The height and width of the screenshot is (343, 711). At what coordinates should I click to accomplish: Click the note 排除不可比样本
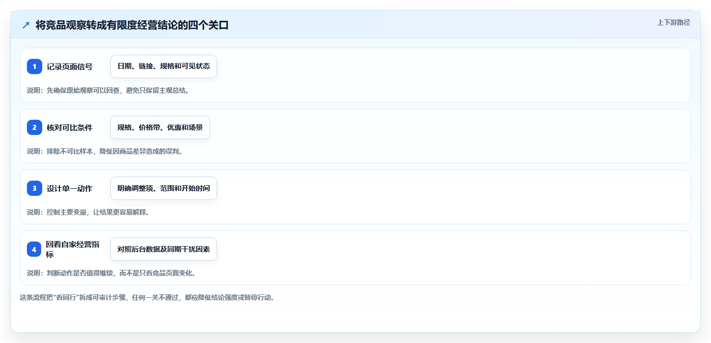coord(70,151)
